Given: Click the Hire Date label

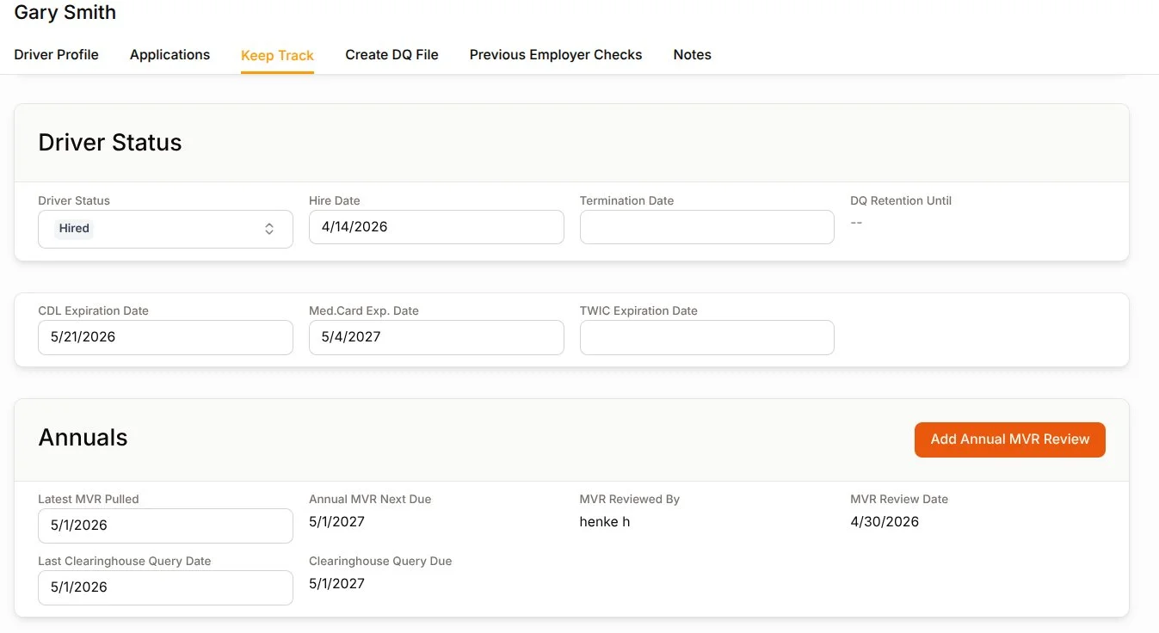Looking at the screenshot, I should pyautogui.click(x=335, y=200).
